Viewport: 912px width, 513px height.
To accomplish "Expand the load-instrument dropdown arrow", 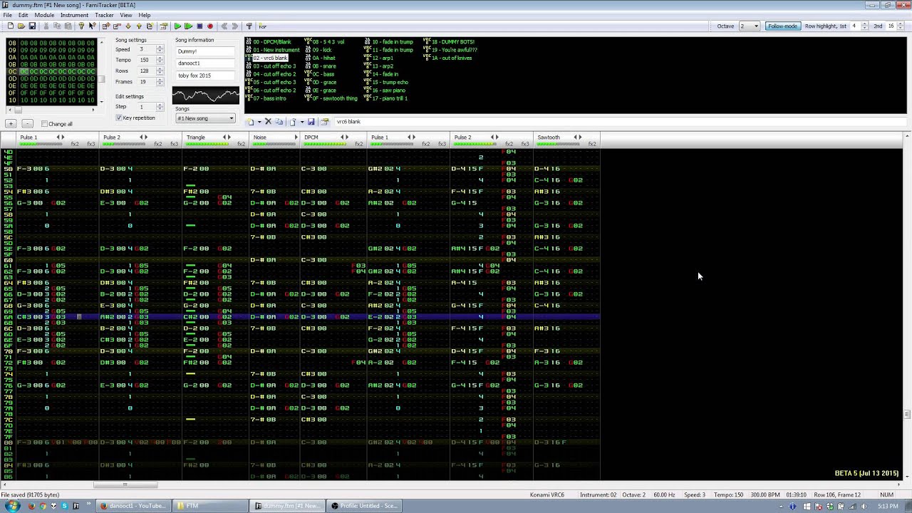I will click(301, 122).
